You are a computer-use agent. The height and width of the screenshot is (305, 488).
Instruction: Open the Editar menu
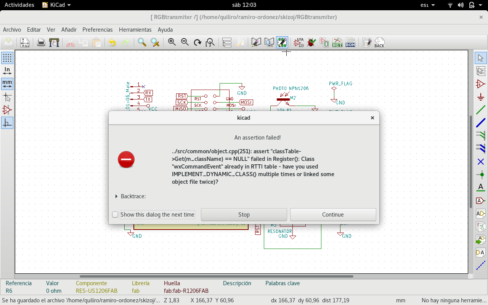[34, 29]
